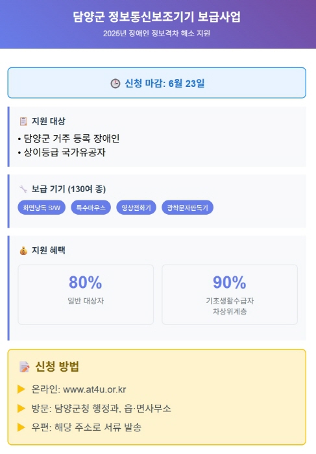Click the wrench icon beside 보급 기기
The image size is (316, 454).
click(23, 189)
